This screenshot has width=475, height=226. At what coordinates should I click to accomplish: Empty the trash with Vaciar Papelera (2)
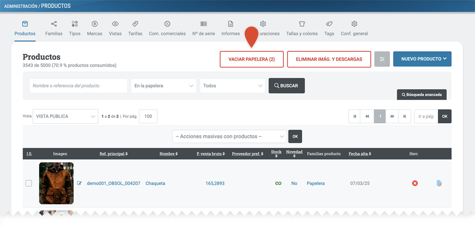tap(251, 59)
